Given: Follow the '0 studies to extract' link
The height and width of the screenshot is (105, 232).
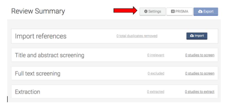Looking at the screenshot, I should coord(199,92).
